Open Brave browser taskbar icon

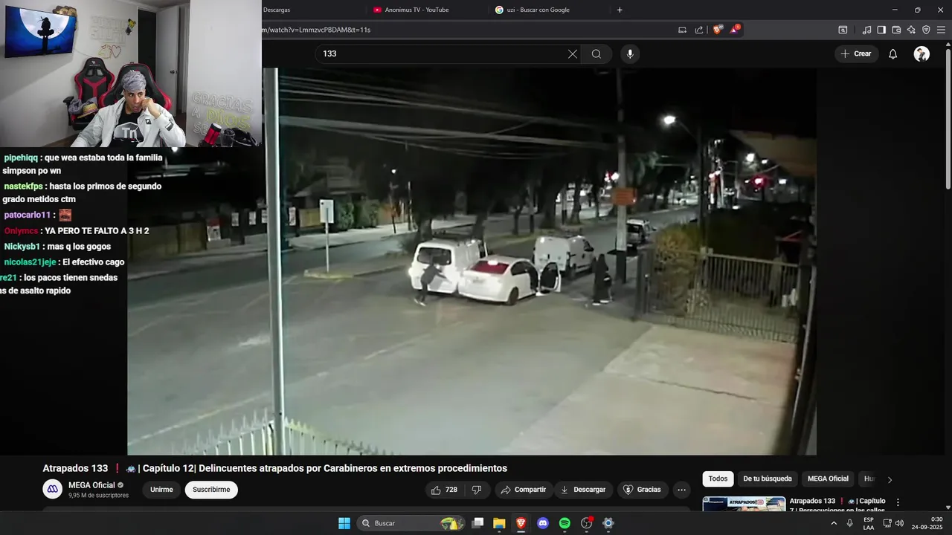pos(521,523)
